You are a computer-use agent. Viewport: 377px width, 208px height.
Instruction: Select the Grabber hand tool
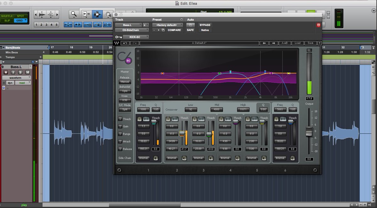click(108, 14)
